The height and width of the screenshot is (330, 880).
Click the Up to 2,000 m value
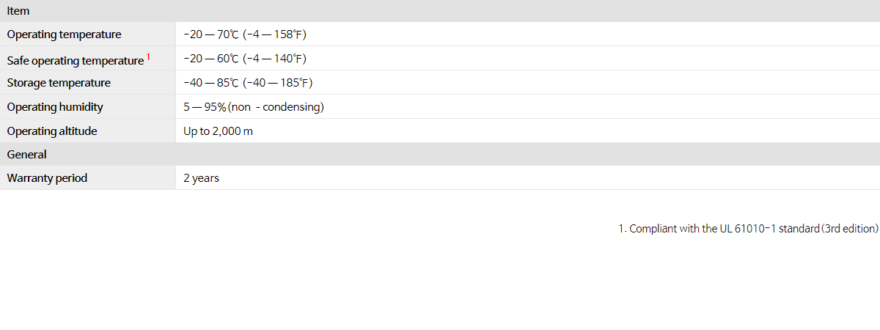pos(219,131)
